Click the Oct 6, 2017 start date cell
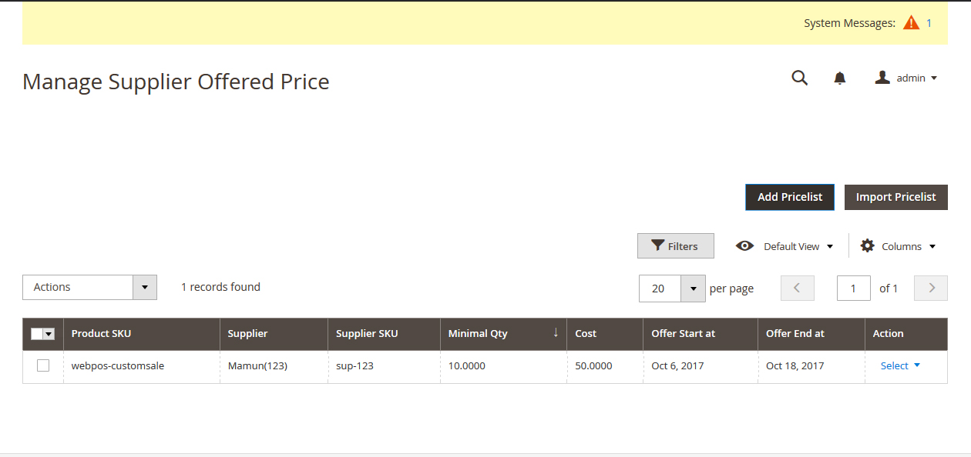This screenshot has width=971, height=457. click(701, 366)
